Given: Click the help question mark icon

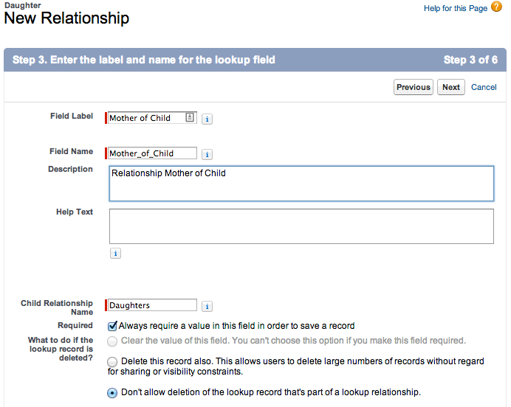Looking at the screenshot, I should pyautogui.click(x=497, y=7).
